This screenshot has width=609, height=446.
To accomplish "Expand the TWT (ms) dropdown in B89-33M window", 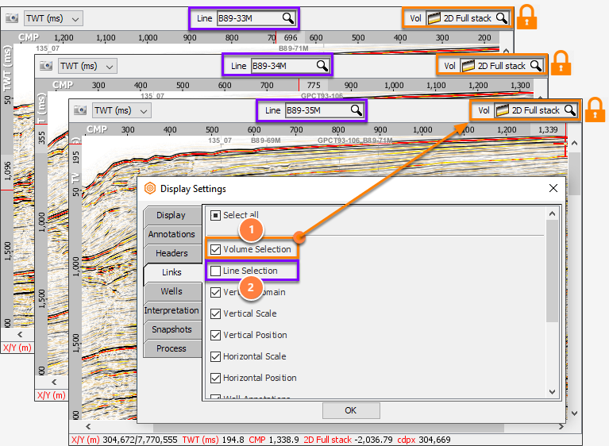I will click(54, 18).
